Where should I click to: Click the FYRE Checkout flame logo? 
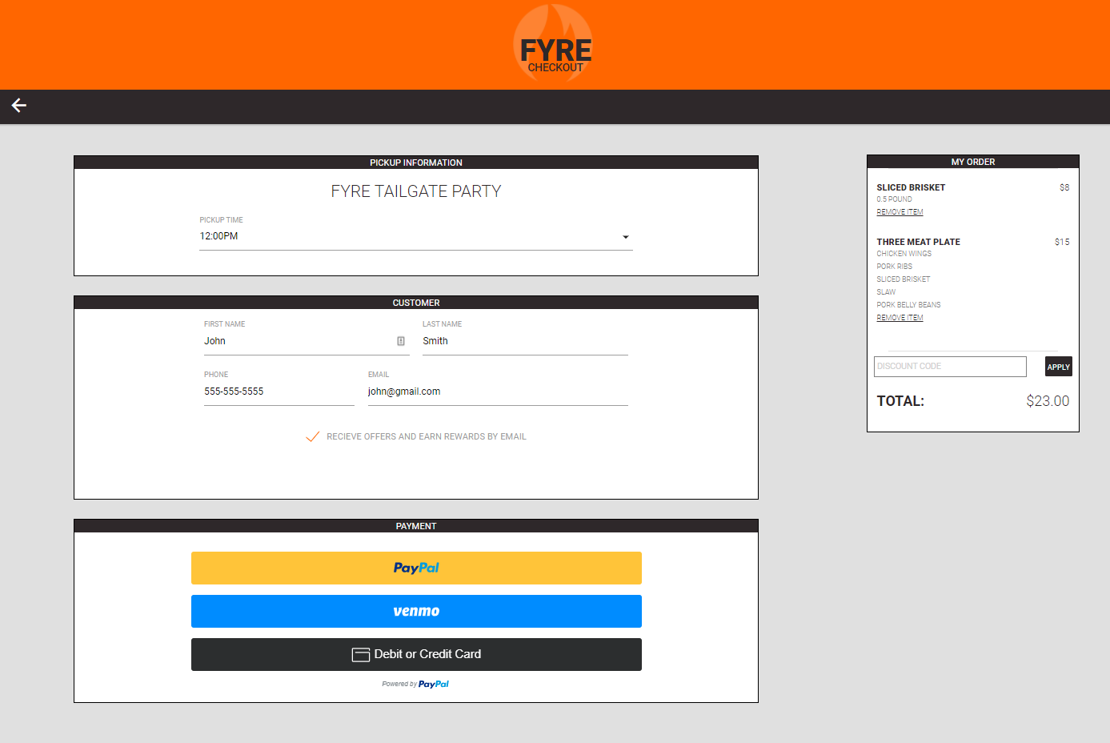pyautogui.click(x=555, y=44)
